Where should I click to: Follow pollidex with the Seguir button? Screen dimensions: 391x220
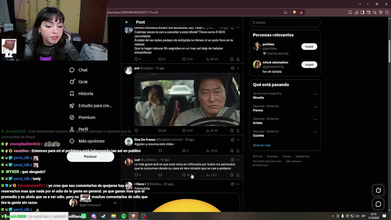pyautogui.click(x=309, y=46)
